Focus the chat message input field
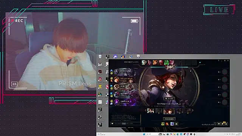Viewport: 242px width, 136px height. [x=126, y=124]
